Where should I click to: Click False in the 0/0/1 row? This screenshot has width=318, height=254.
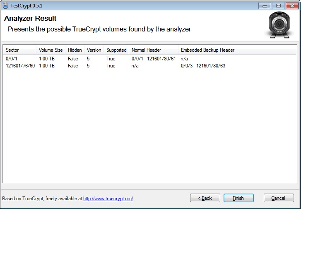[73, 59]
